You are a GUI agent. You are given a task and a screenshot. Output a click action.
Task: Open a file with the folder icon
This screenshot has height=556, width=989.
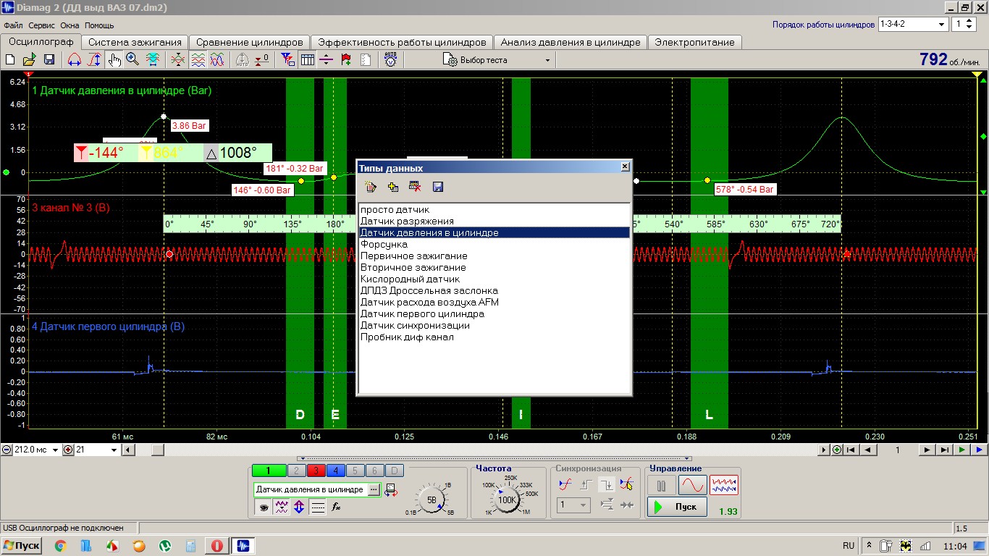(x=30, y=60)
